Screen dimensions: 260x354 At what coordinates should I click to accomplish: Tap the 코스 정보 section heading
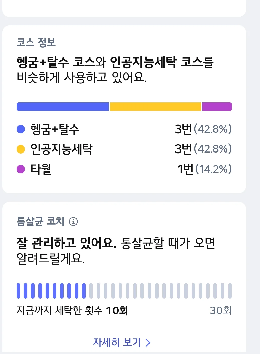36,42
